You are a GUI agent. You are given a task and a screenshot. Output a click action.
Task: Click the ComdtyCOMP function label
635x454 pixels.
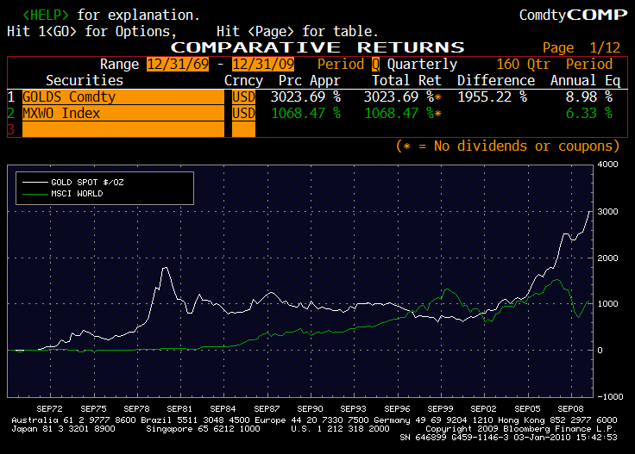(573, 15)
